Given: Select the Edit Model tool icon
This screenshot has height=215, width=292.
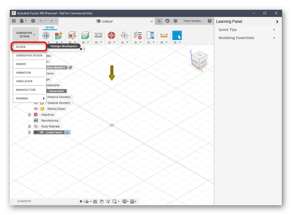Looking at the screenshot, I should click(x=72, y=35).
